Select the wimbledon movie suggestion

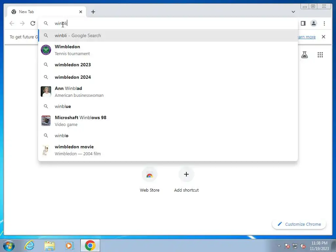tap(168, 150)
